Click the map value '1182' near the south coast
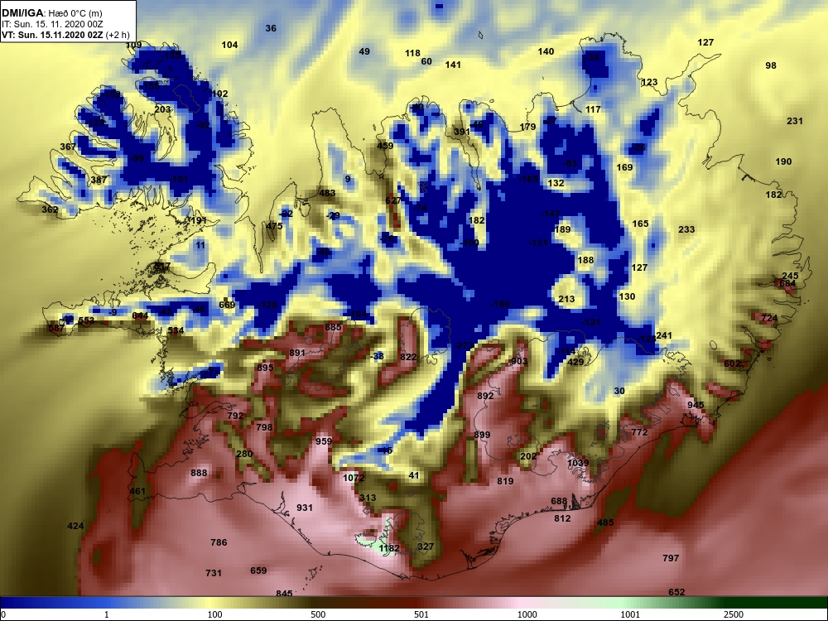828x621 pixels. 389,548
